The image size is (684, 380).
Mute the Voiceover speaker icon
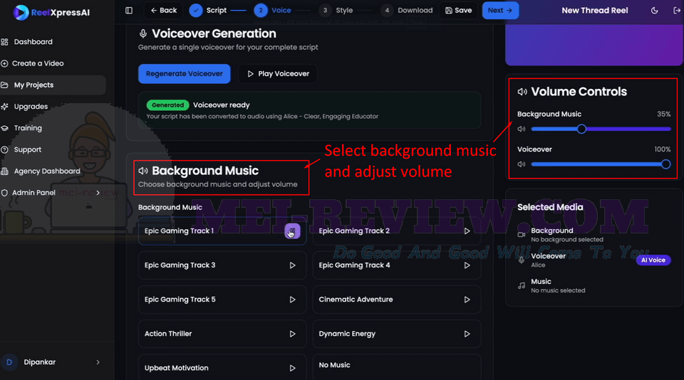[522, 164]
